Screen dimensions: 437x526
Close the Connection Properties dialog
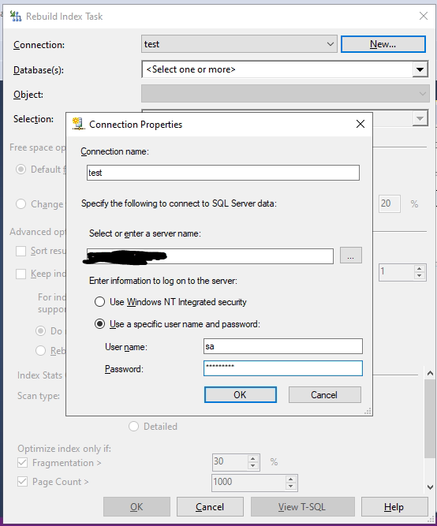coord(360,124)
